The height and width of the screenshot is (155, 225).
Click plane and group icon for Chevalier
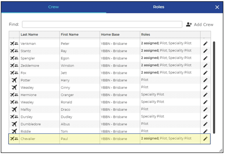point(14,139)
